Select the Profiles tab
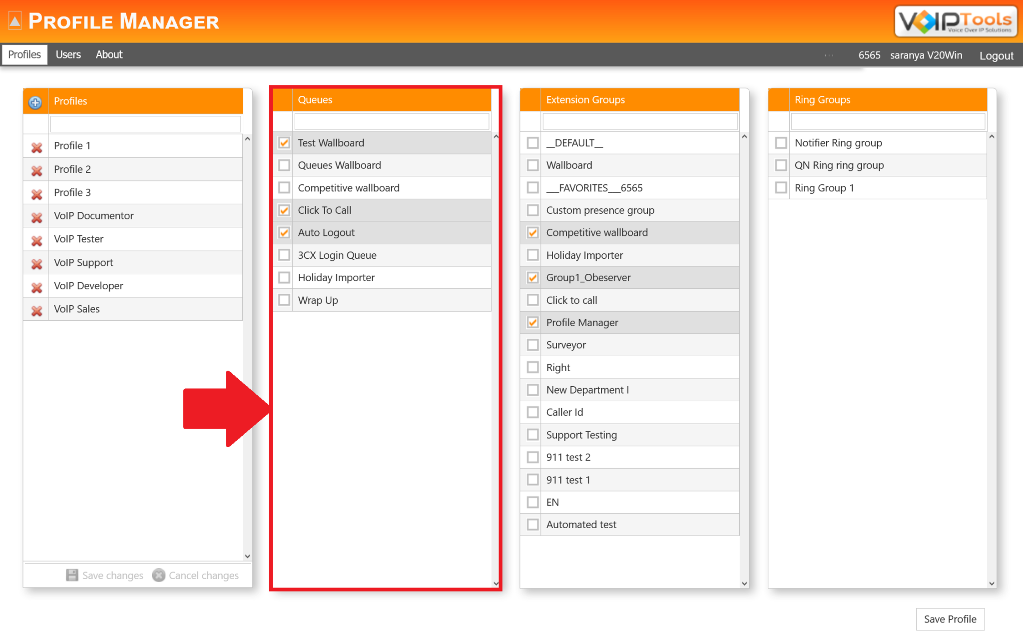1023x635 pixels. pos(24,54)
